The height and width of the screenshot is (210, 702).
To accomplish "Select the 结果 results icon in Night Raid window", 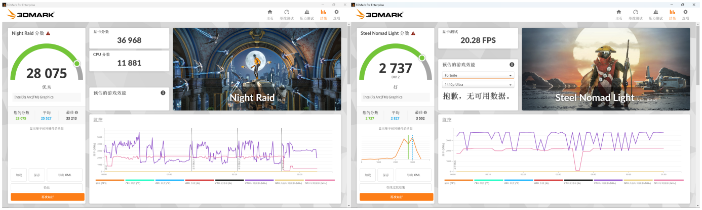I will (323, 14).
